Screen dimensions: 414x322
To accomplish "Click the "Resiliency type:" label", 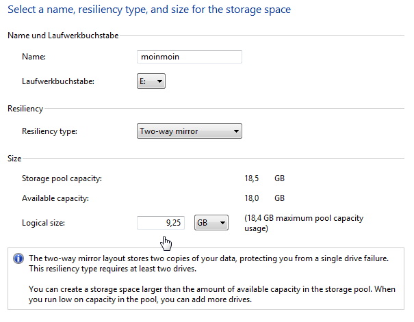I will point(49,131).
